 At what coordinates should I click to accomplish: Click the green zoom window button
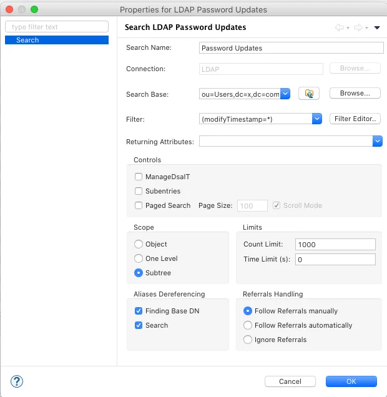click(34, 9)
